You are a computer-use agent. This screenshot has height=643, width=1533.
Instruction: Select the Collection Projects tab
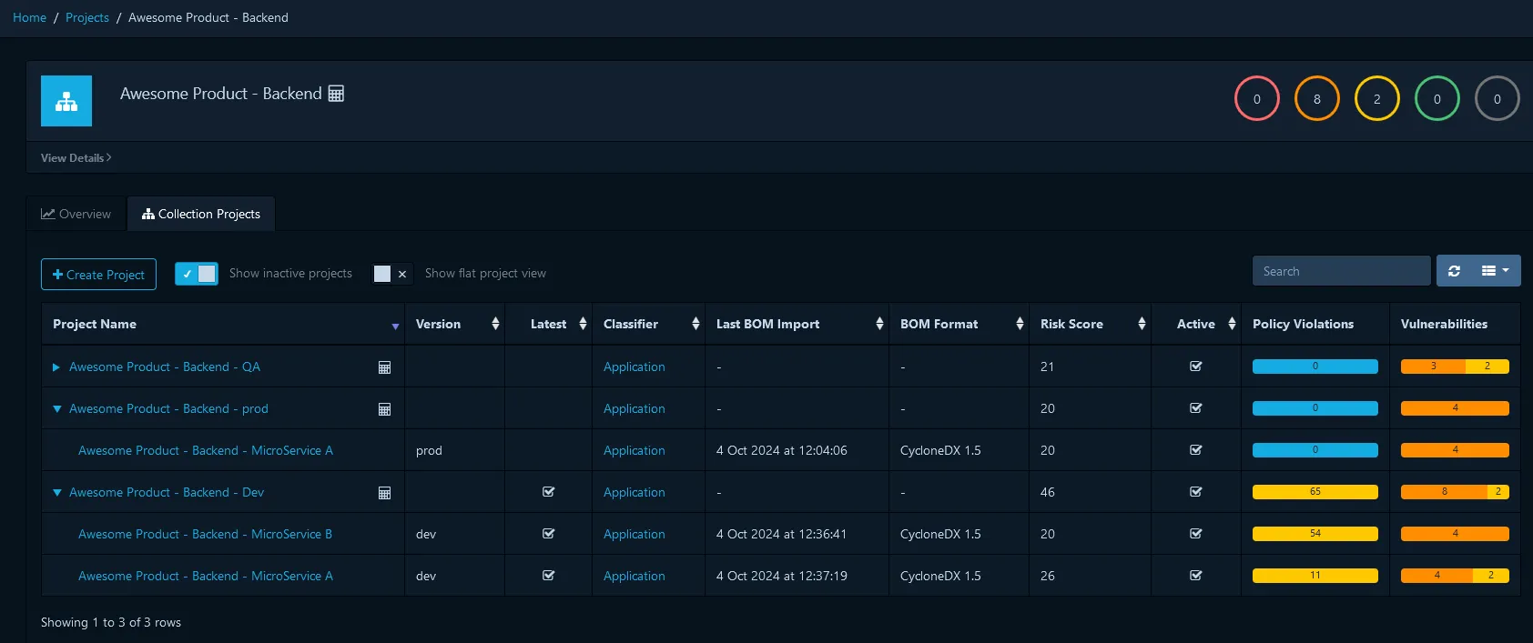click(x=201, y=214)
